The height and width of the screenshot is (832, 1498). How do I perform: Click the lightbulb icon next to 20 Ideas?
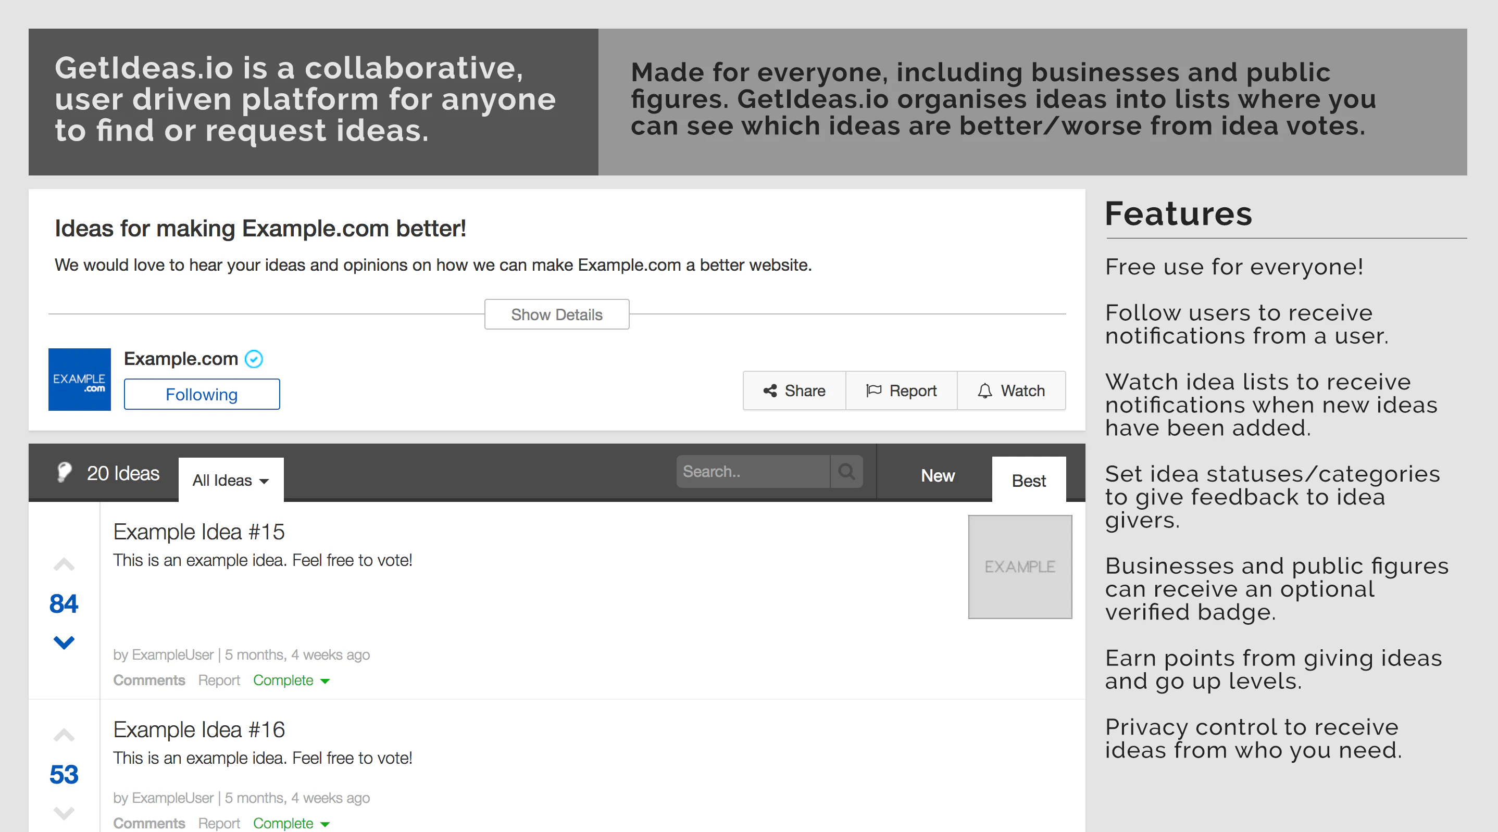click(64, 472)
